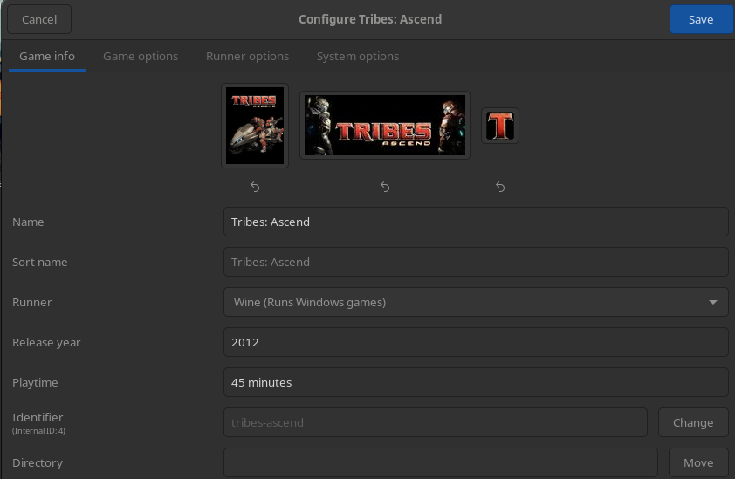Click the Directory label
735x479 pixels.
(x=38, y=463)
